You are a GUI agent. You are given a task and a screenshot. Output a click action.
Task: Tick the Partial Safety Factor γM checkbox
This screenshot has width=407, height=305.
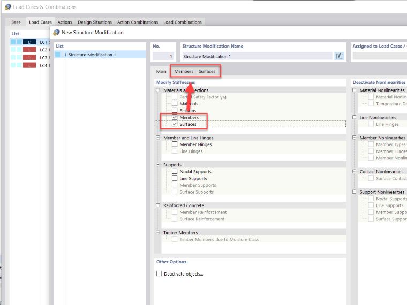(x=175, y=97)
